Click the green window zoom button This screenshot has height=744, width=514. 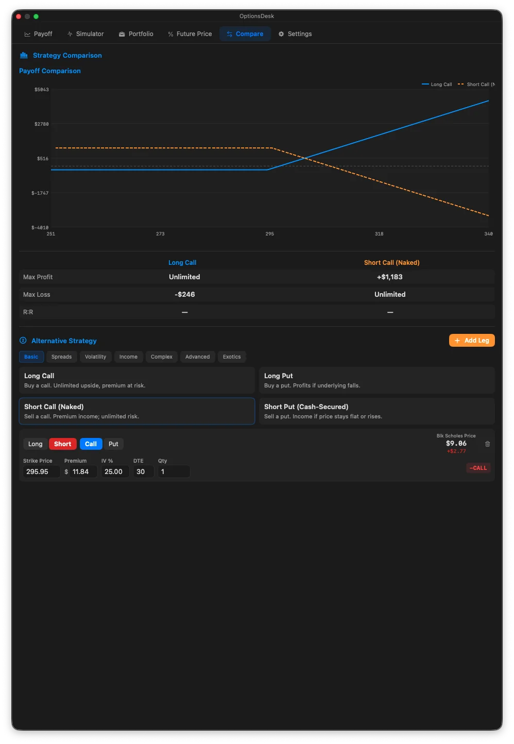point(36,16)
